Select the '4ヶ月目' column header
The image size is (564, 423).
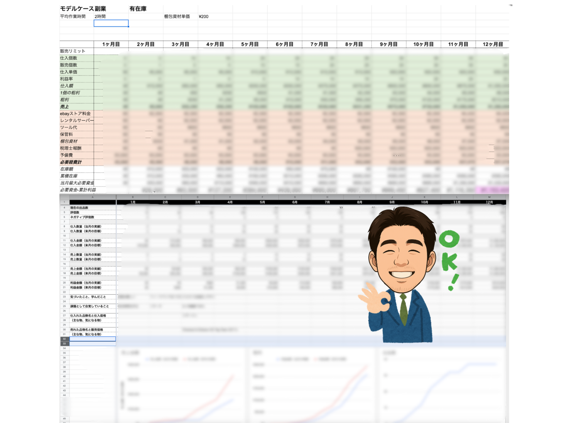coord(215,44)
